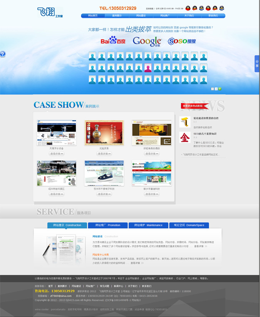Open news item 优化就是快照里的自然
The height and width of the screenshot is (317, 260).
206,118
